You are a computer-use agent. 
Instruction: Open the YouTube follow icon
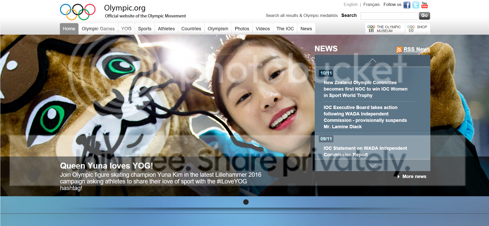[424, 5]
